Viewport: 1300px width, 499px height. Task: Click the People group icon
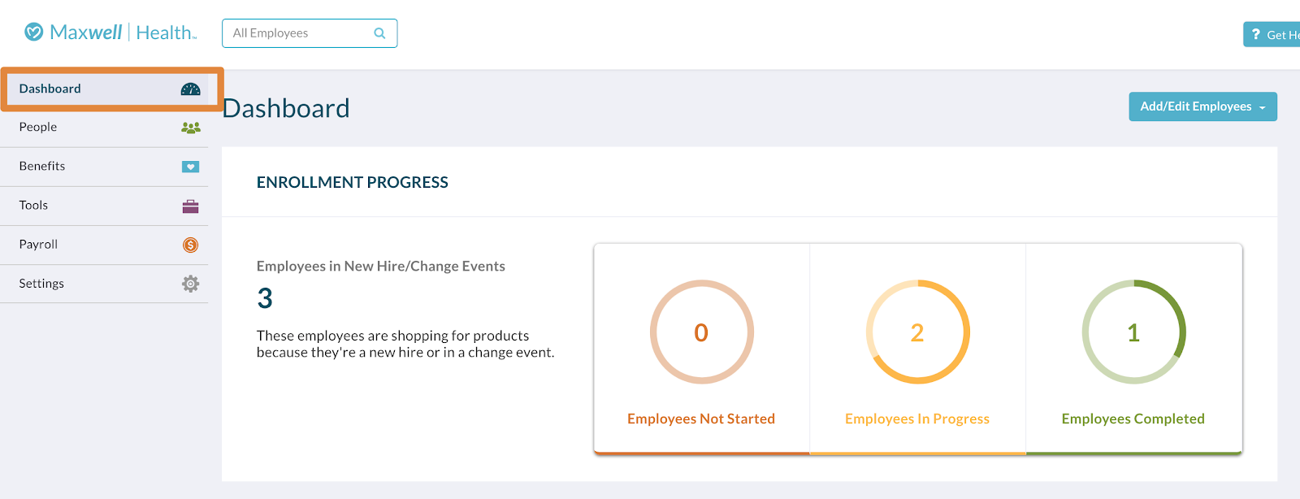(190, 128)
